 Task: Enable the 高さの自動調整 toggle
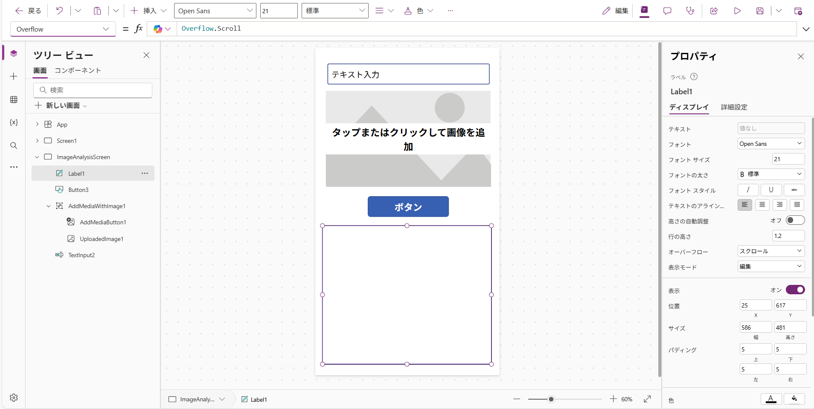coord(794,220)
